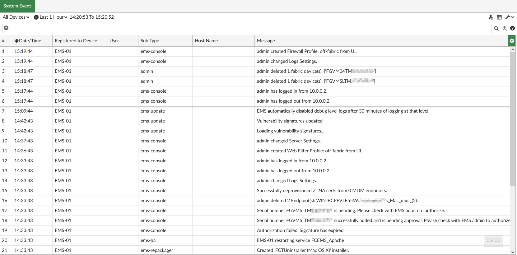Open help via the question mark icon
Image resolution: width=517 pixels, height=255 pixels.
(512, 28)
